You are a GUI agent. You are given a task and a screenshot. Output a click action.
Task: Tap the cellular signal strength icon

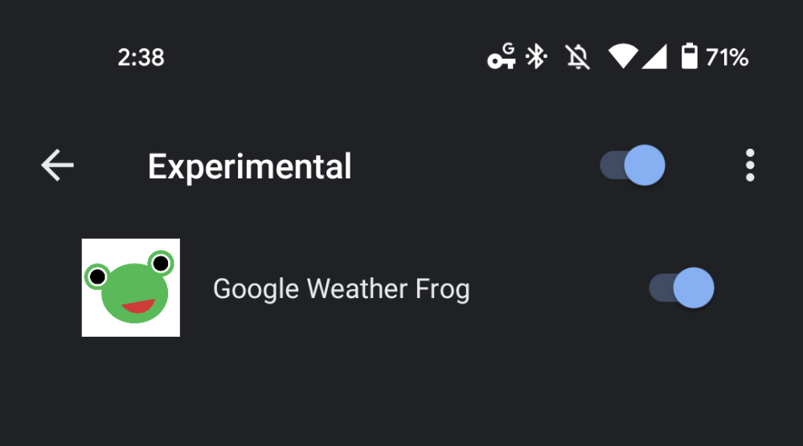point(654,57)
